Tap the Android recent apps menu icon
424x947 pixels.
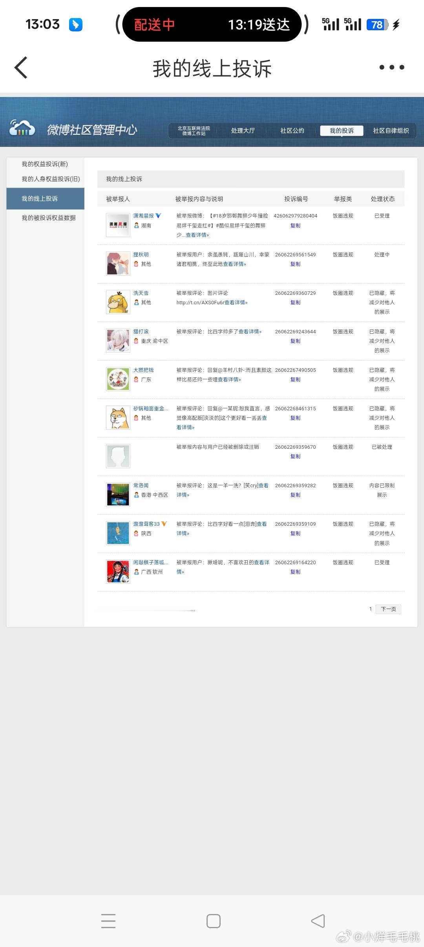[108, 921]
